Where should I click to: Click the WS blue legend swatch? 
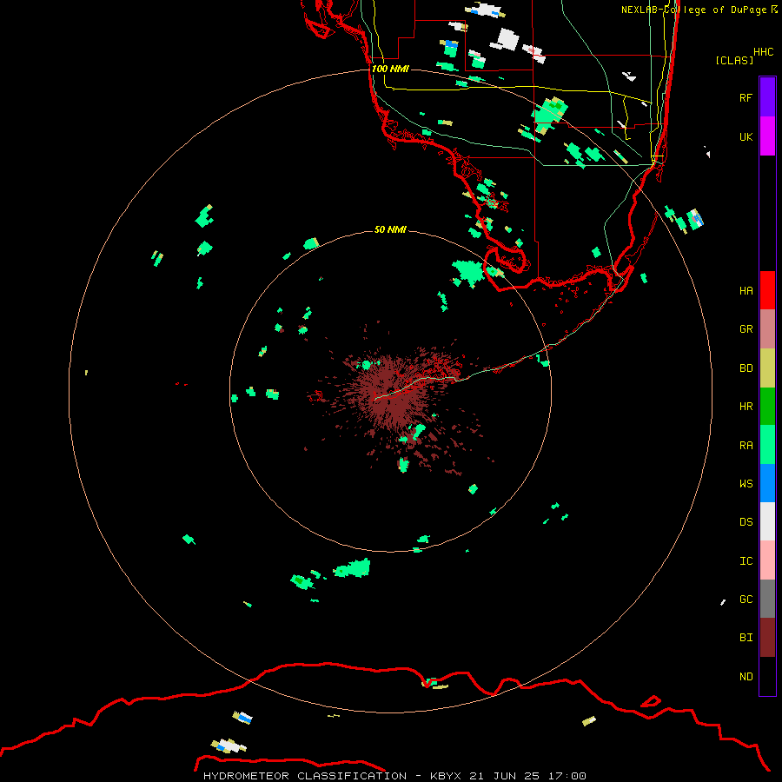pos(767,483)
